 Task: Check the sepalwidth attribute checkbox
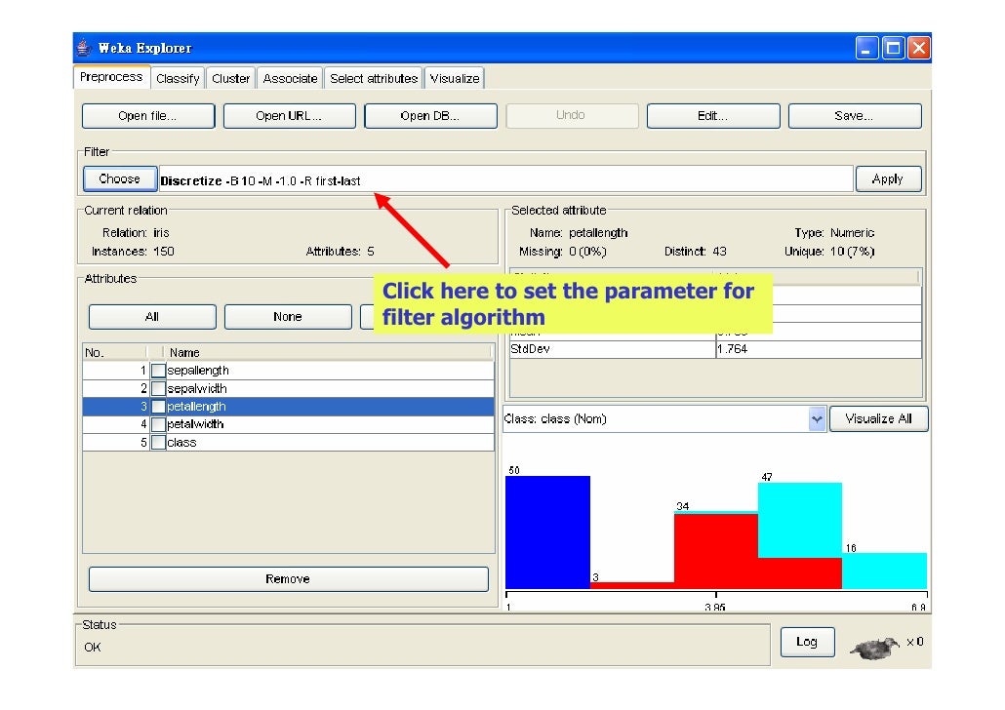tap(158, 388)
